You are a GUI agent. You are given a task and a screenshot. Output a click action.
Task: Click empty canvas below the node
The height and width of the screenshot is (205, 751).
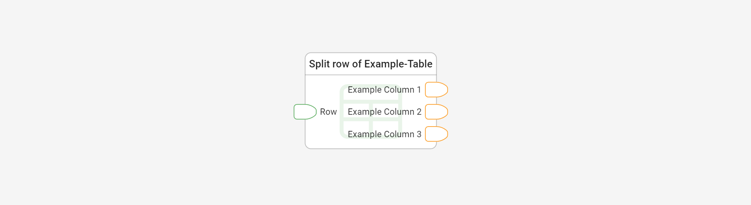371,177
